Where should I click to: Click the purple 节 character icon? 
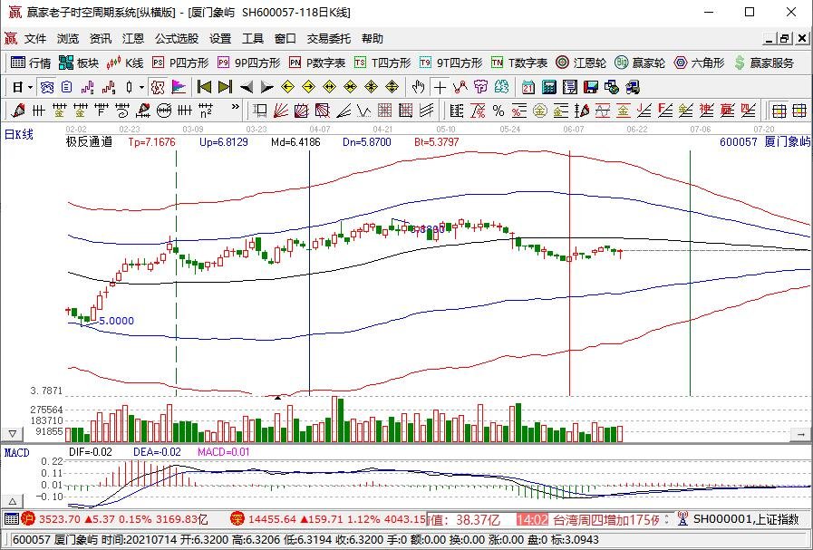tap(480, 87)
